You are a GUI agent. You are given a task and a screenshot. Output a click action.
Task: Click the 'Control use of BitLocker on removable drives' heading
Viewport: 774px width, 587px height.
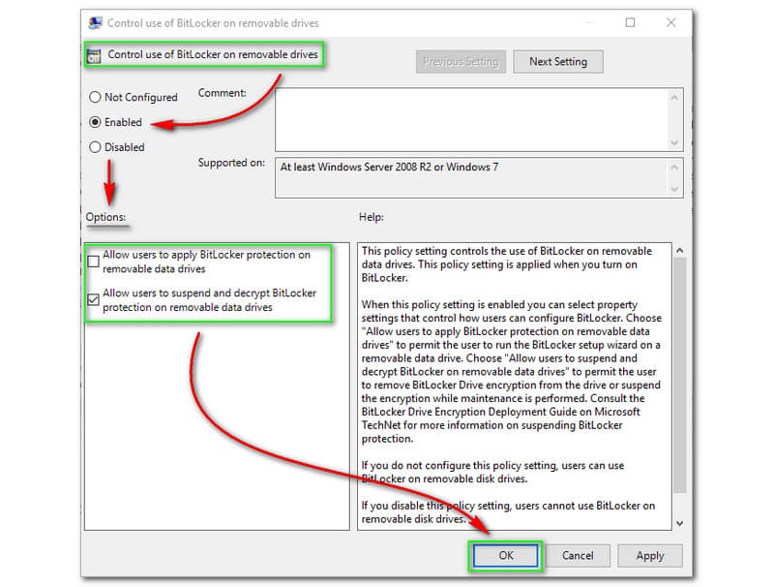click(213, 54)
